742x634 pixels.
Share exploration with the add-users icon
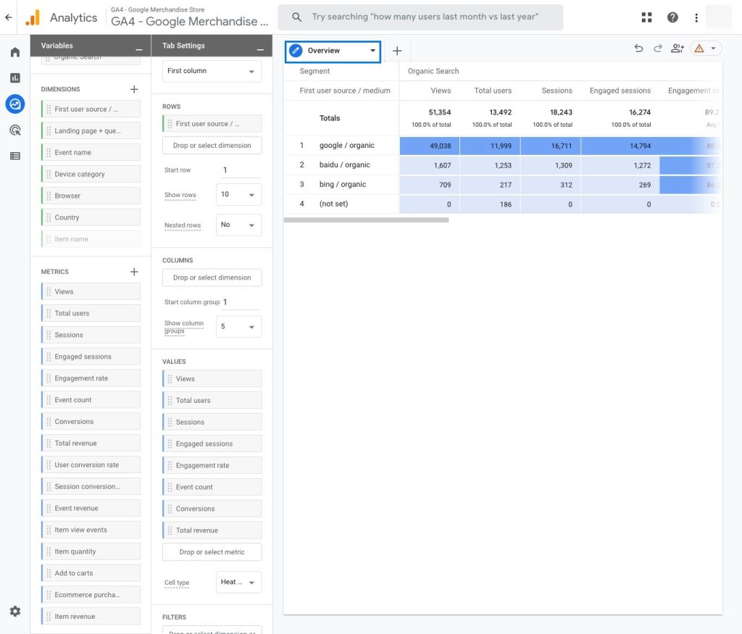click(678, 49)
